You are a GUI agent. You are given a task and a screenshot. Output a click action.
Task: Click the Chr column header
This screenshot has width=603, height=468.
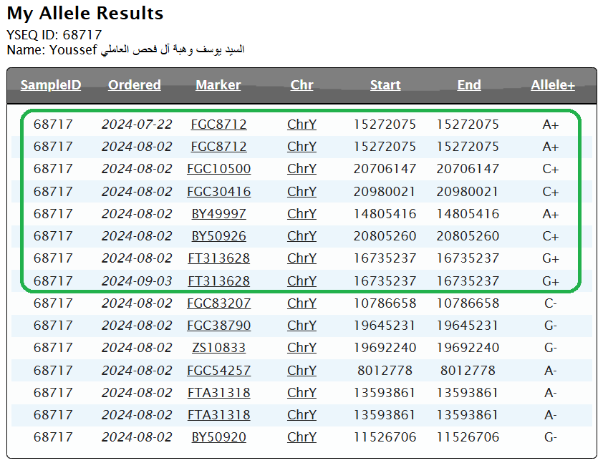pyautogui.click(x=301, y=85)
